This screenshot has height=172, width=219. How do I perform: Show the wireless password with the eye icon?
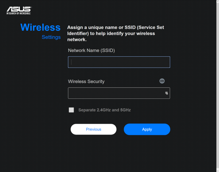162,81
